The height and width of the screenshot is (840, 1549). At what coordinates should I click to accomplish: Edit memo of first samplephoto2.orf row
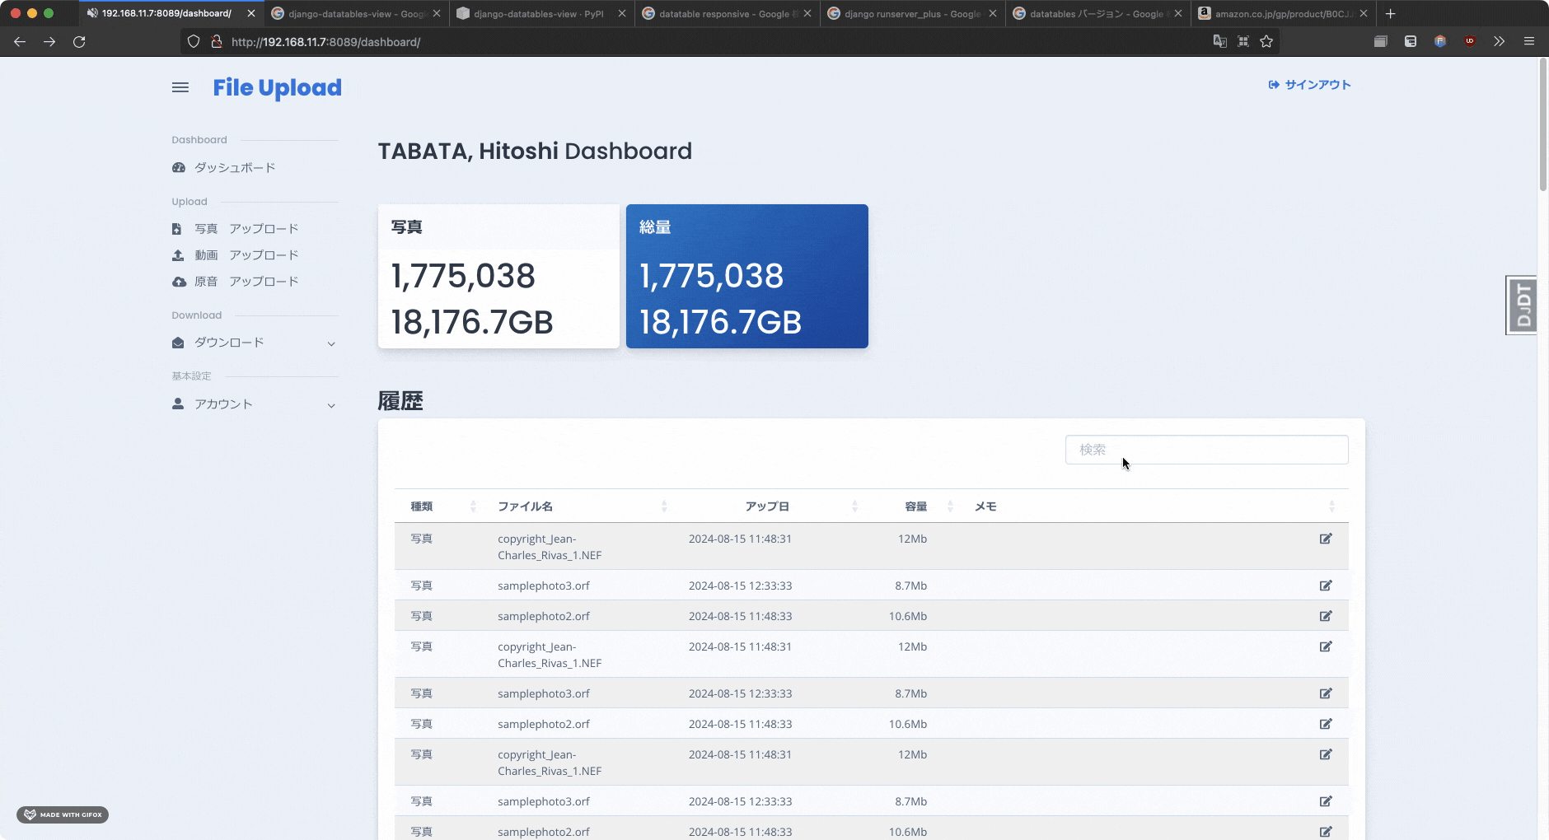coord(1326,616)
